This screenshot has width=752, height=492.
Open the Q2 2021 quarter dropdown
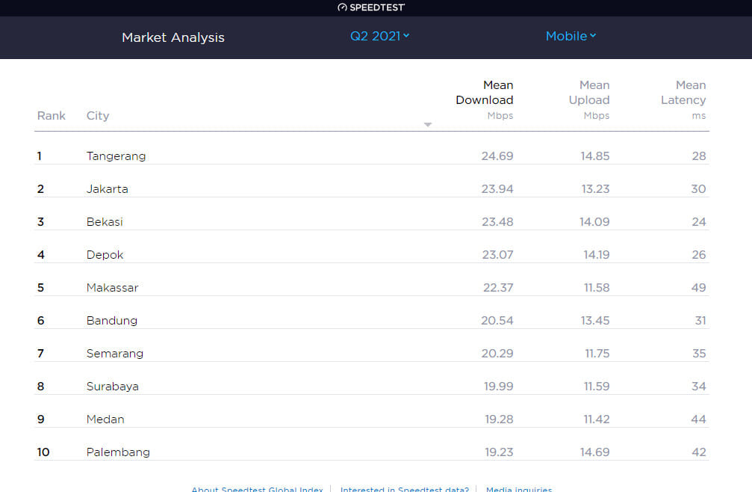[379, 36]
